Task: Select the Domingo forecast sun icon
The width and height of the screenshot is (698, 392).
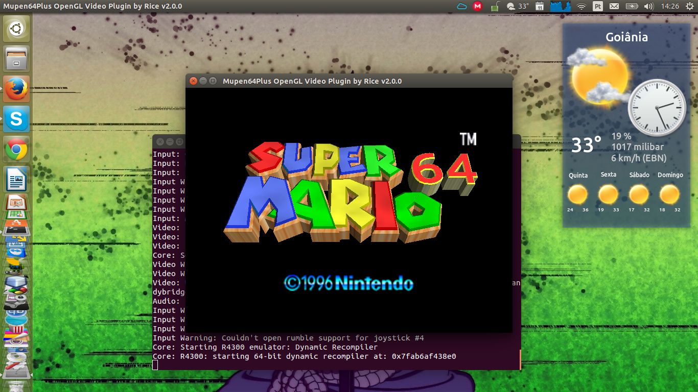Action: pos(669,194)
